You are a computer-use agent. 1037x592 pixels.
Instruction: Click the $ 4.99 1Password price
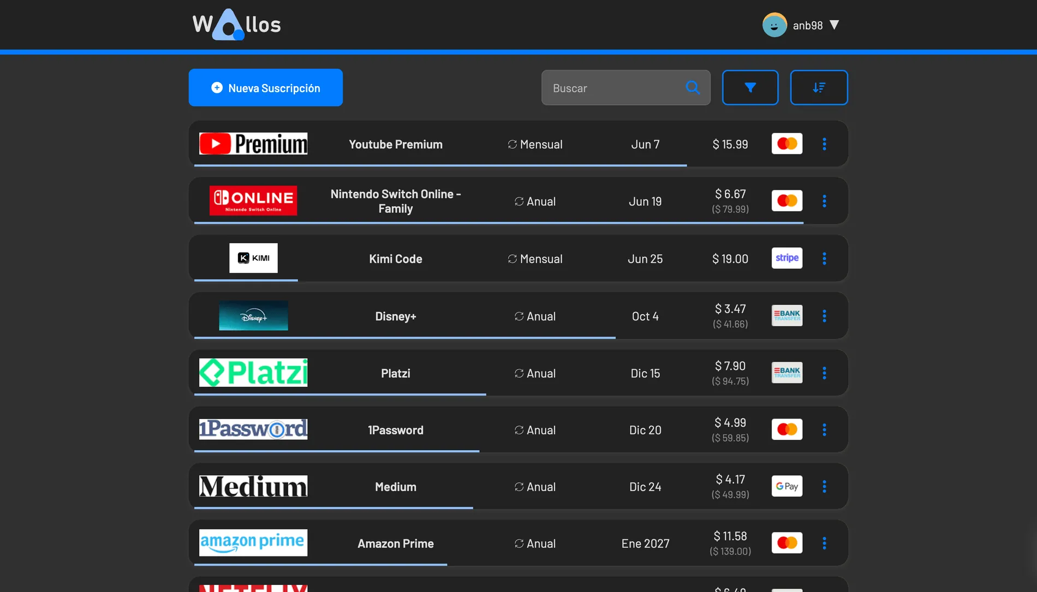click(x=730, y=422)
